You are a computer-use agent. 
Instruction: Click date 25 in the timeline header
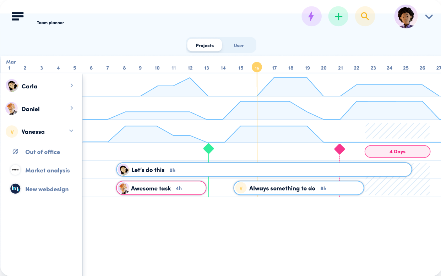[x=406, y=68]
